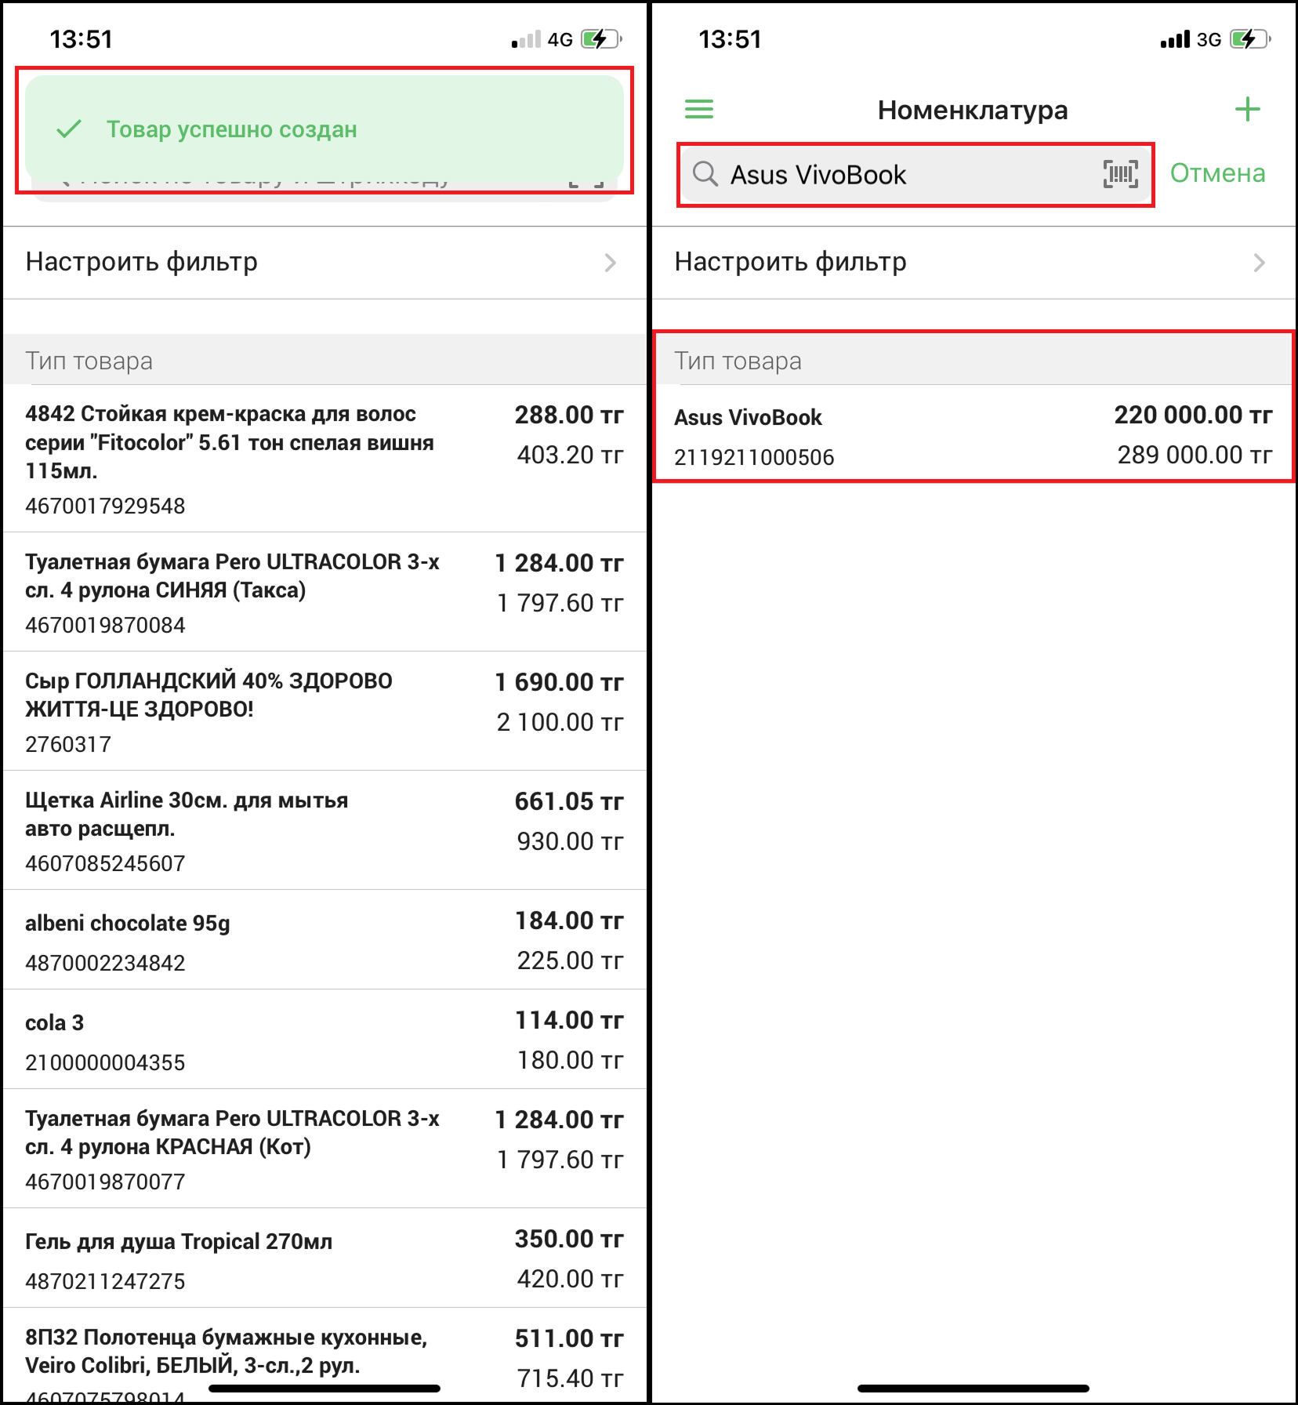Focus the Asus VivoBook search field
The image size is (1298, 1405).
click(915, 174)
